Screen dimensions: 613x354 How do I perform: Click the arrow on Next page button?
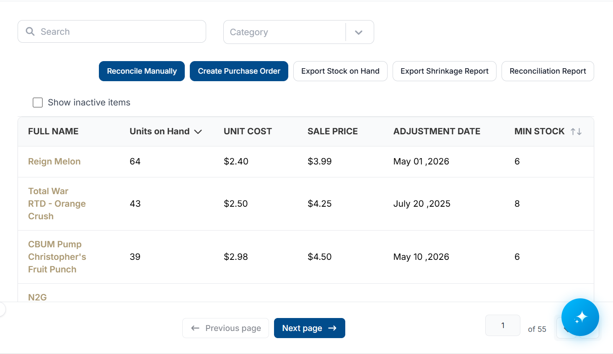332,328
